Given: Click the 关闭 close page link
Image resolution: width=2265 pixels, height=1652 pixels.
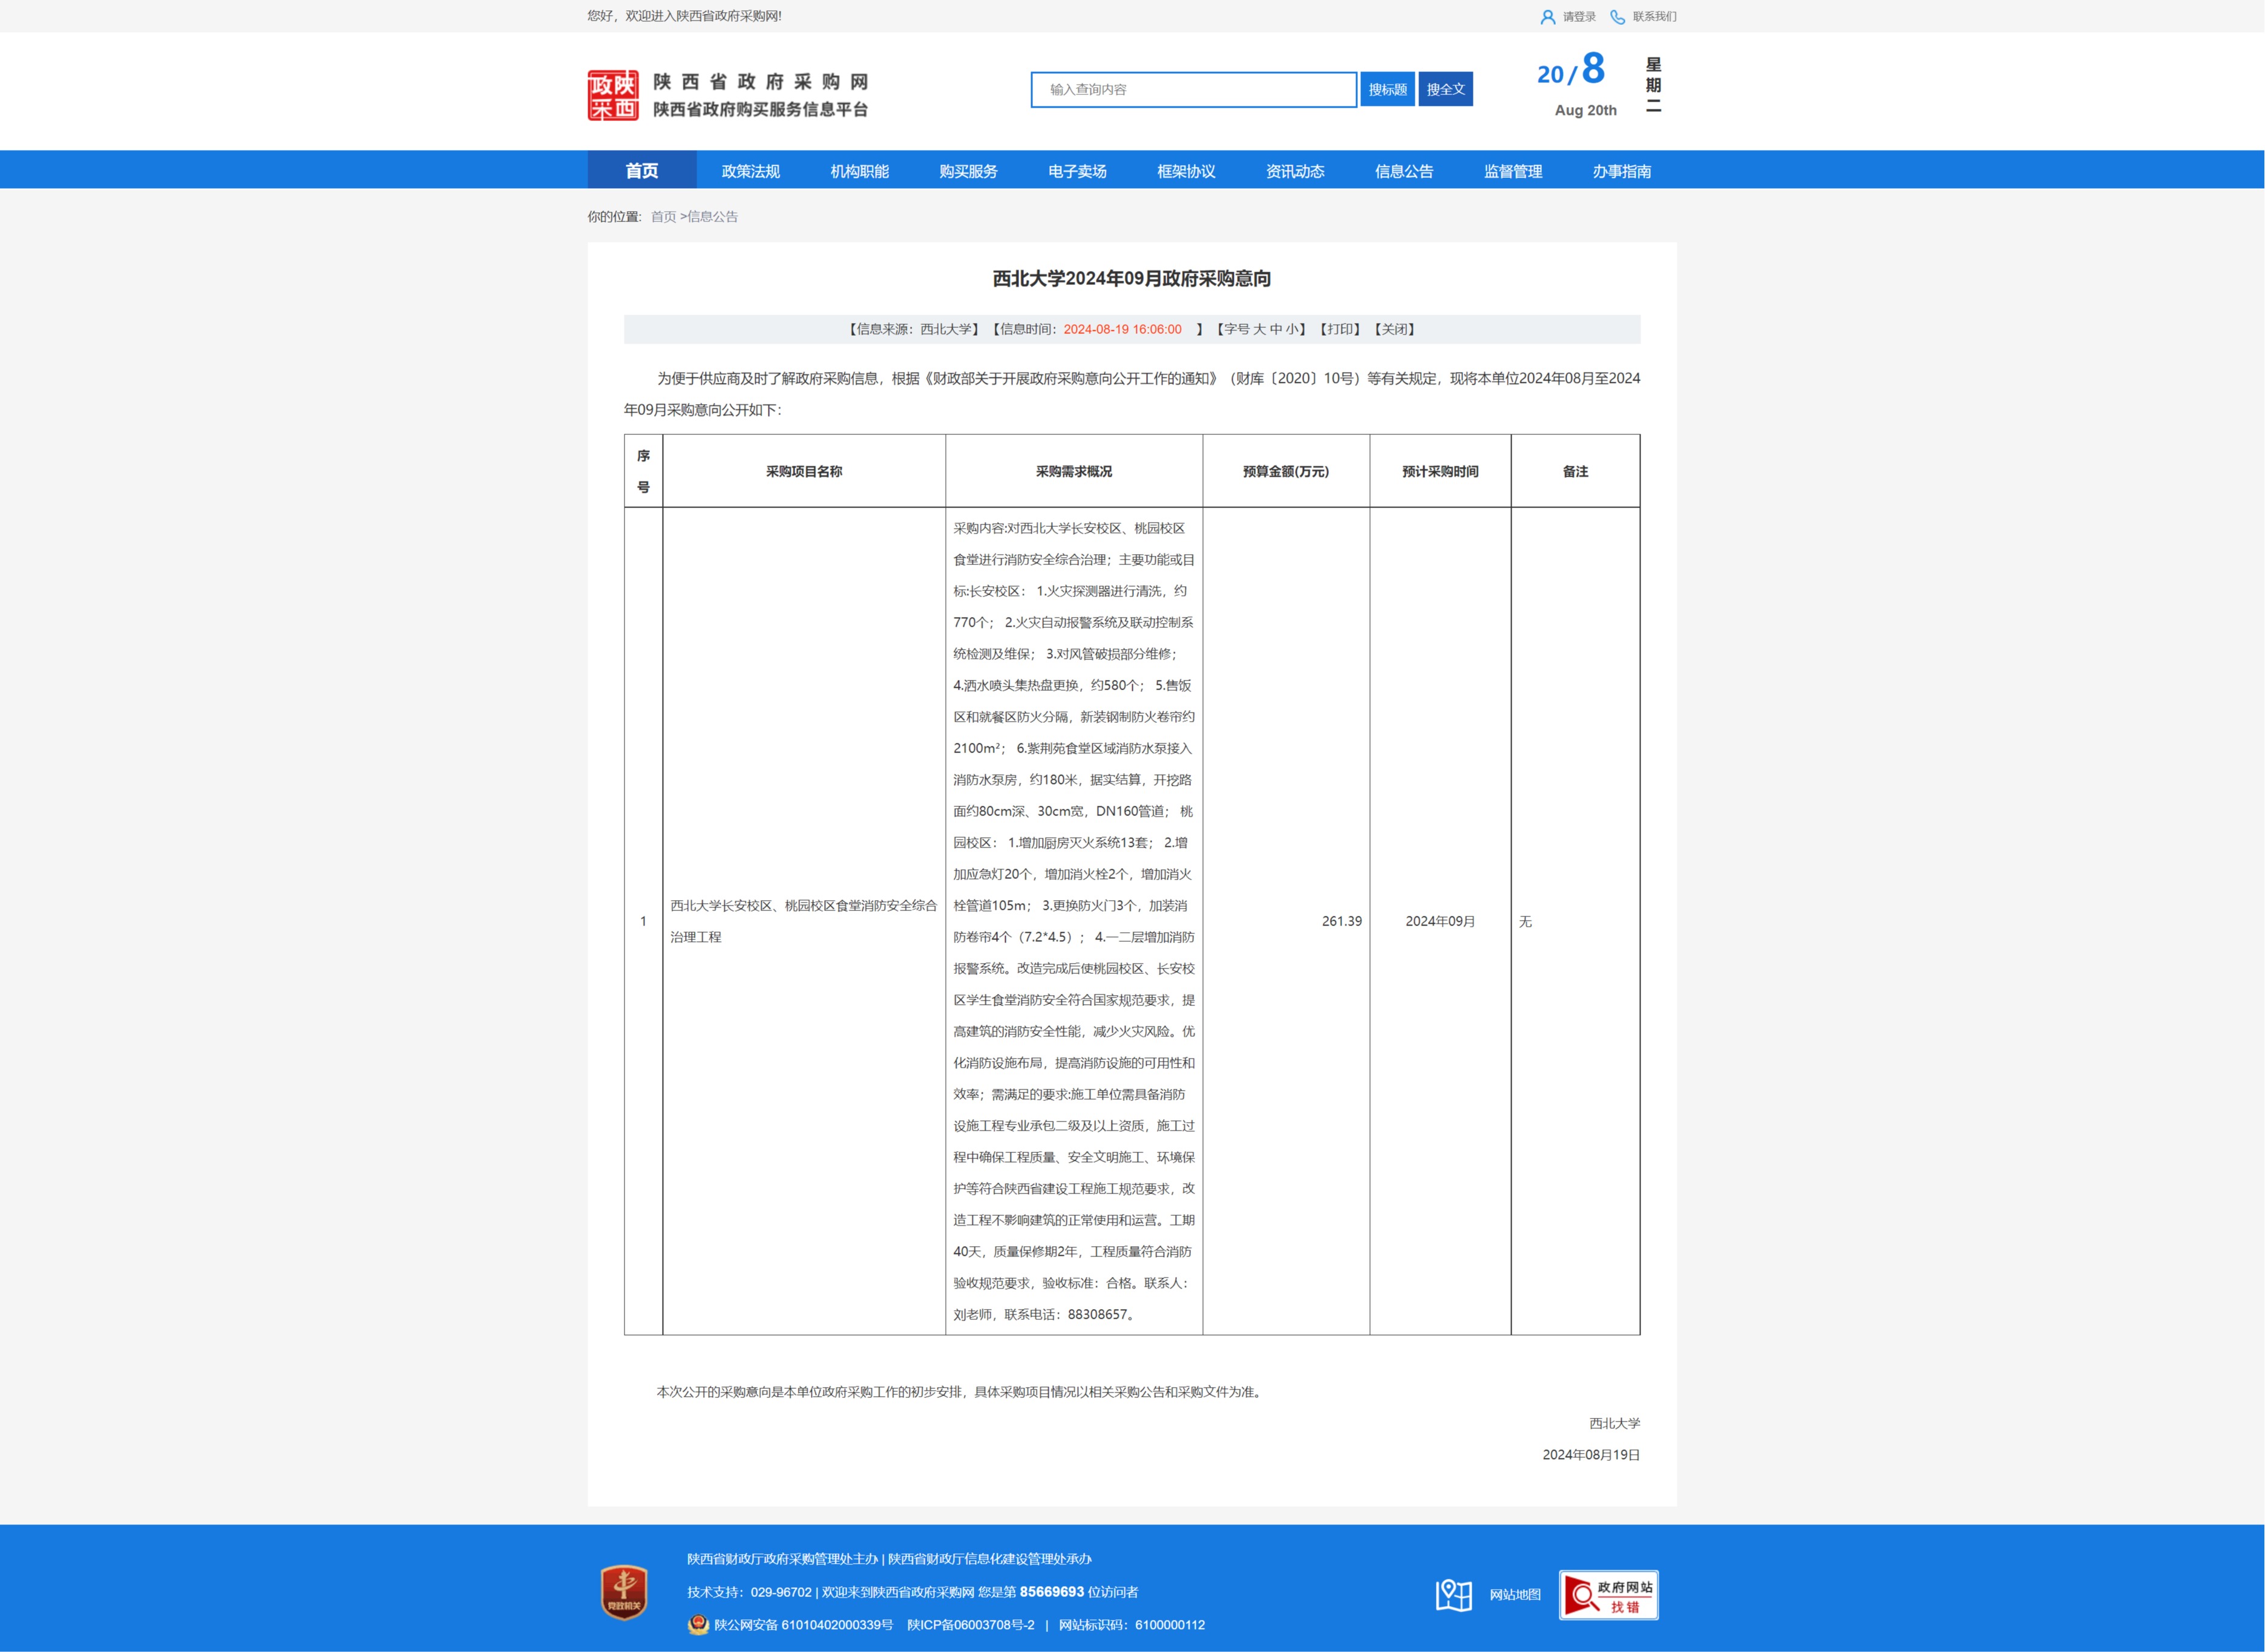Looking at the screenshot, I should 1395,329.
